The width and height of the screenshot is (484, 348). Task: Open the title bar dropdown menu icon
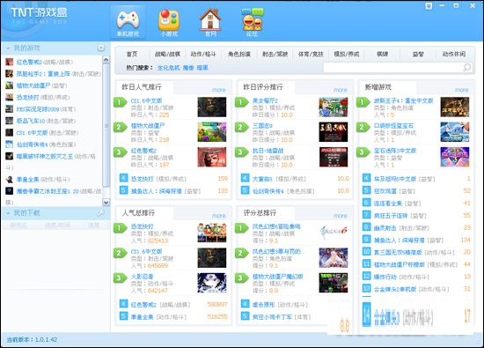429,6
